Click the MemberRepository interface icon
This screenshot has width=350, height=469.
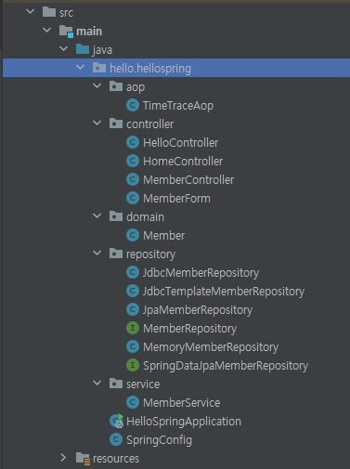click(133, 328)
